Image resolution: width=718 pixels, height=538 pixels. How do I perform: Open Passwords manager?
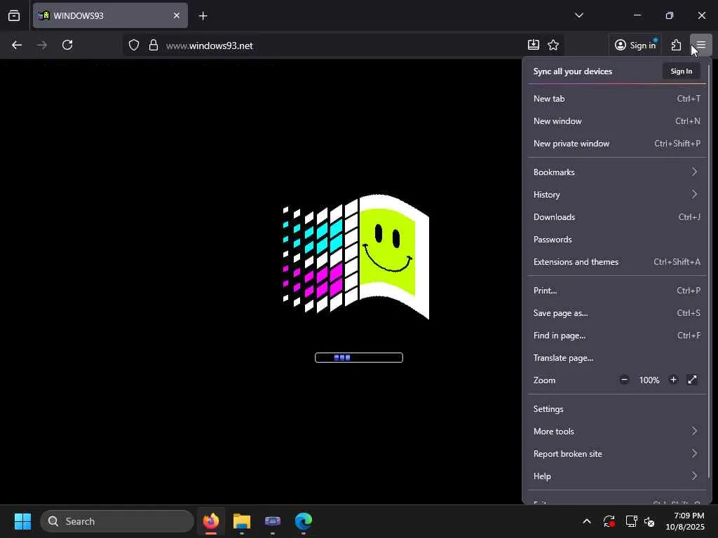click(617, 240)
